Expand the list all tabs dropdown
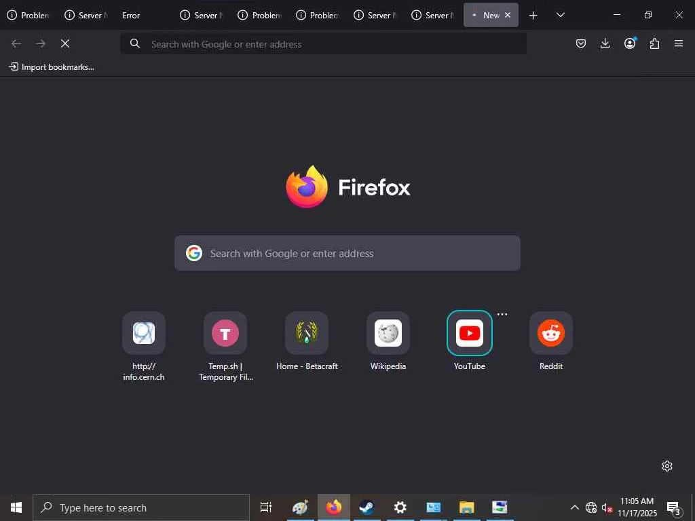695x521 pixels. [560, 15]
